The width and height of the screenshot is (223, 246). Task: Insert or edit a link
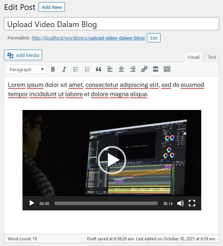click(x=144, y=69)
